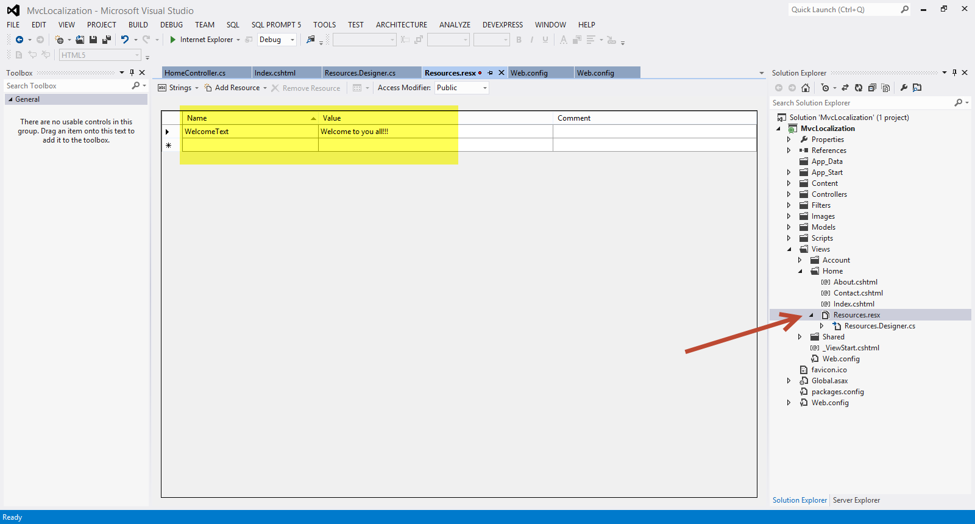Click the Strings button
This screenshot has height=524, width=975.
click(x=175, y=88)
